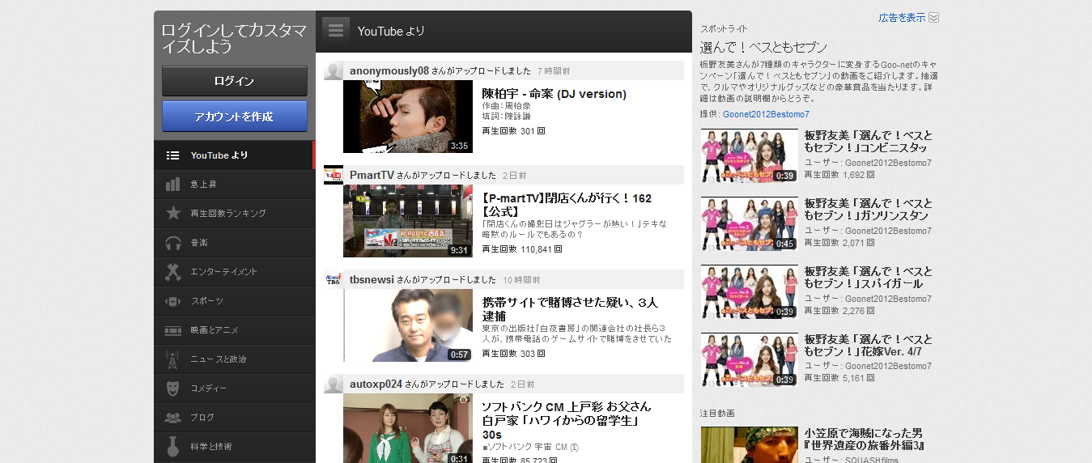Image resolution: width=1092 pixels, height=463 pixels.
Task: Open the guide menu icon beside YouTube より
Action: tap(336, 31)
